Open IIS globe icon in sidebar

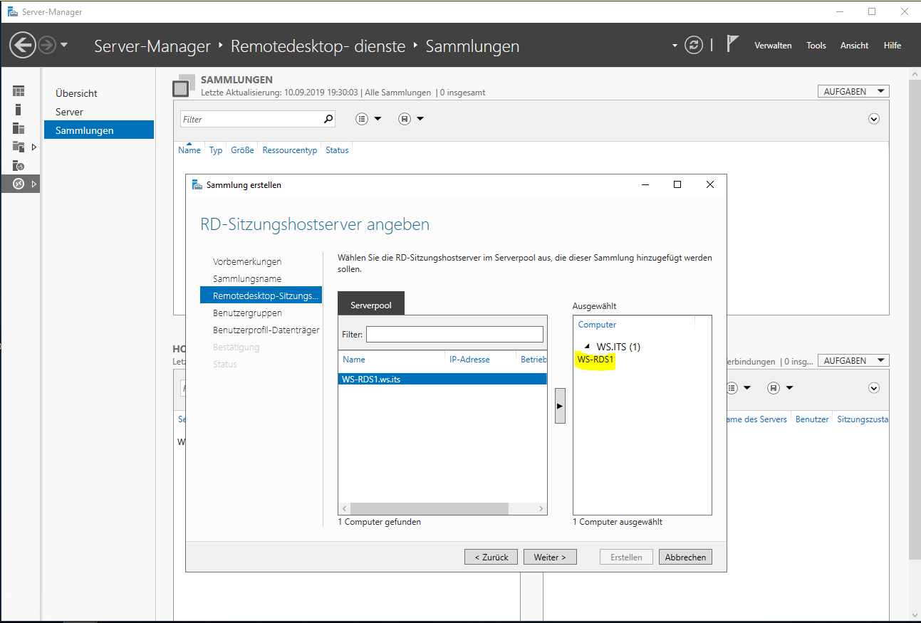point(19,165)
